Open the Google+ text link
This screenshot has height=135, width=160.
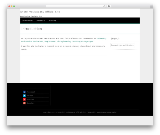coord(30,103)
